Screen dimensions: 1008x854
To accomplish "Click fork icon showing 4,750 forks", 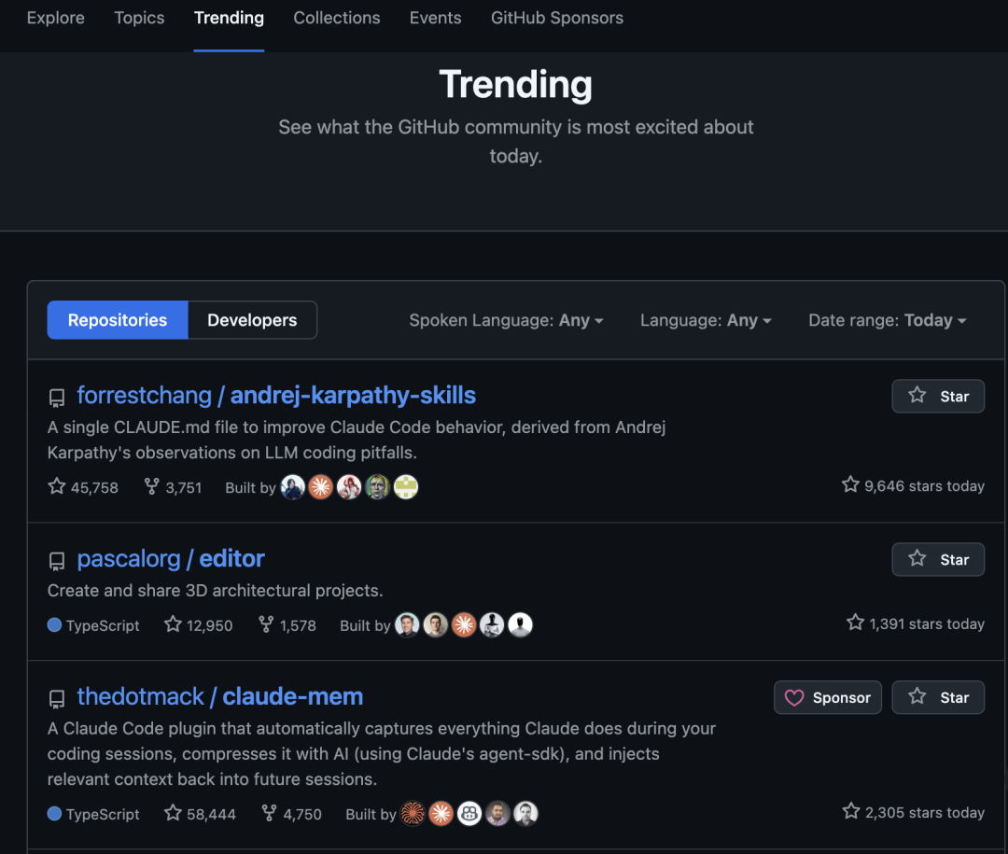I will pyautogui.click(x=270, y=813).
